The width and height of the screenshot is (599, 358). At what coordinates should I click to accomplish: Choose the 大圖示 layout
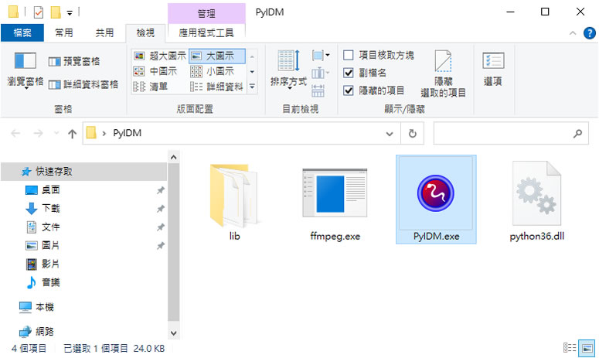pos(217,56)
